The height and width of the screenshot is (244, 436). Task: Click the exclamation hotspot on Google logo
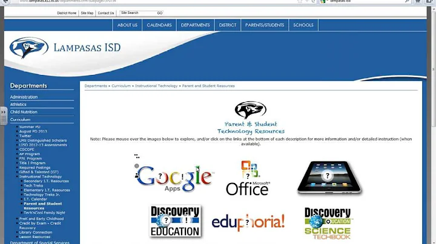(x=182, y=176)
